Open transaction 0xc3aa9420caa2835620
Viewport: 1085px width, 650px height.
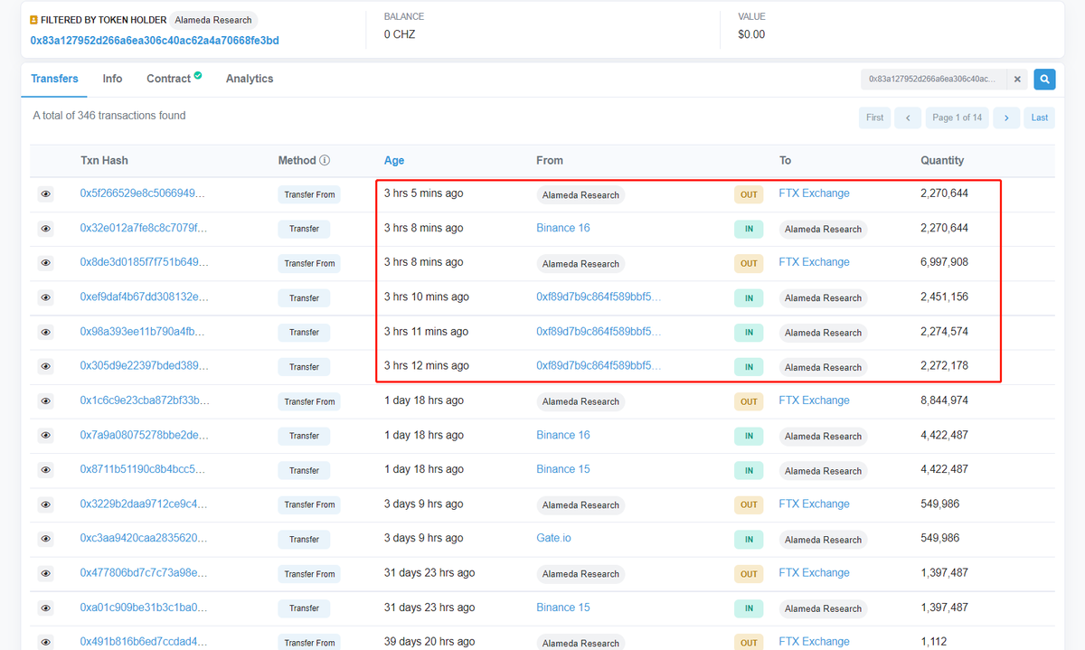coord(144,538)
